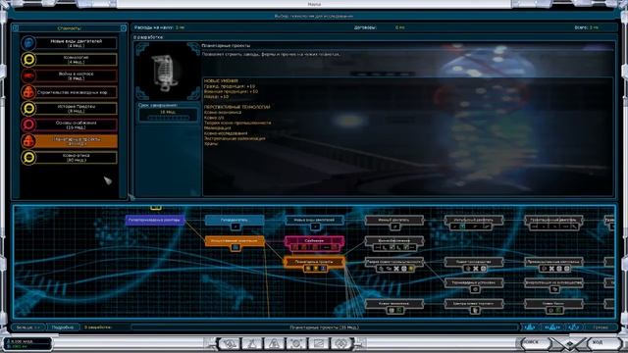Select the gray node right of Планетарные проекты
The width and height of the screenshot is (628, 353).
coord(394,262)
